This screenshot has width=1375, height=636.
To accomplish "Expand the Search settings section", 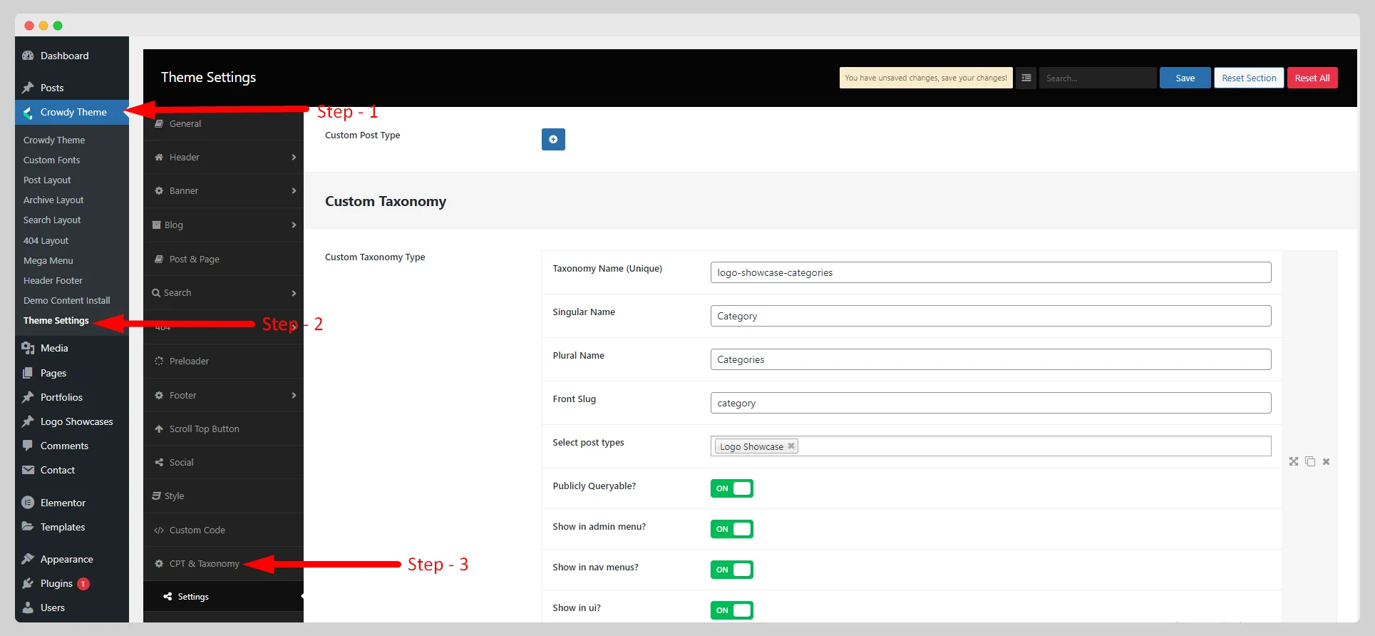I will pyautogui.click(x=223, y=293).
